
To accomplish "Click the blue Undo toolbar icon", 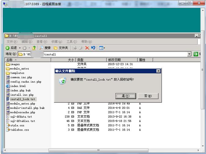I will coord(93,48).
